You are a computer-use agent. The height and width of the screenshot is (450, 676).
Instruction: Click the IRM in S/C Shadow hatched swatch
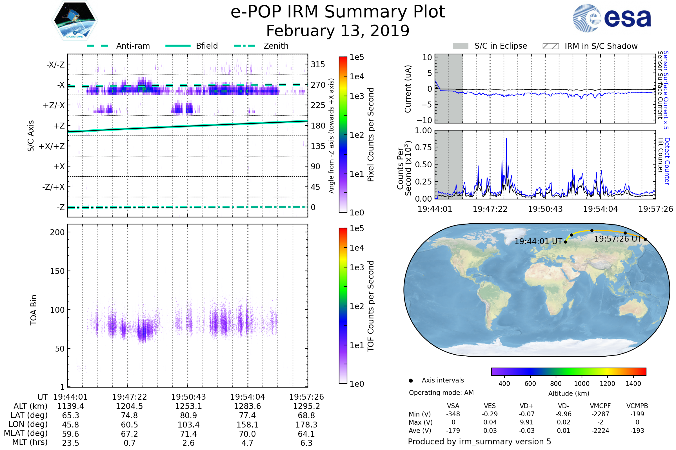pyautogui.click(x=550, y=46)
